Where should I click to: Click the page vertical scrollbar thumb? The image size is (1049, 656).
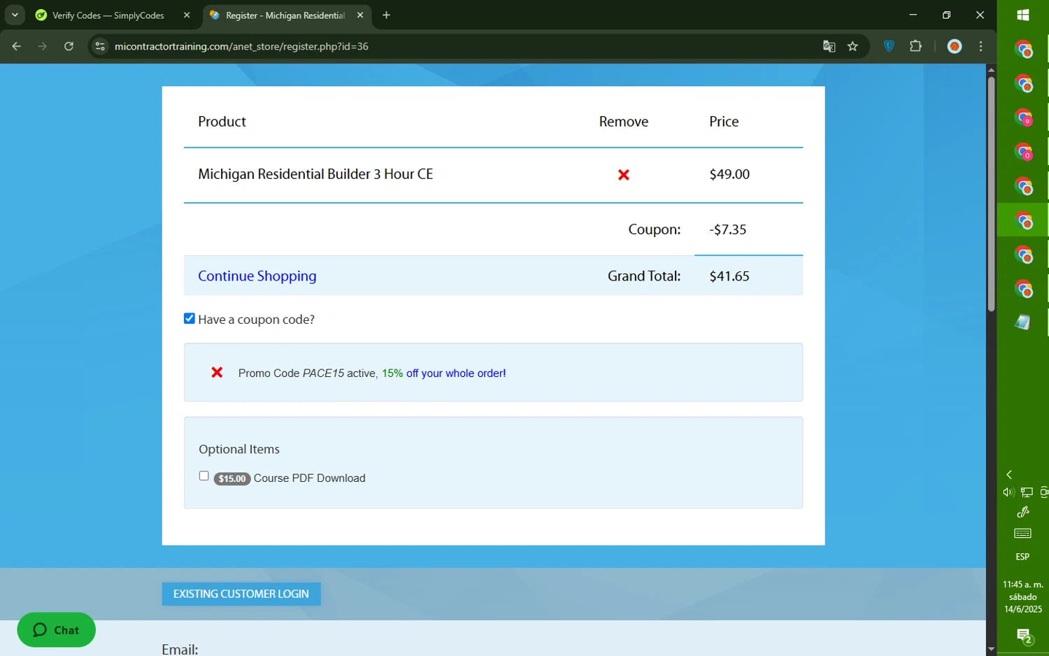coord(991,194)
